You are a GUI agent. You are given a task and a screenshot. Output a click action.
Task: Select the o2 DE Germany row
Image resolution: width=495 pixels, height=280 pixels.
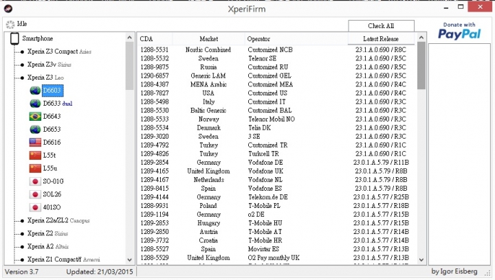[x=277, y=215]
